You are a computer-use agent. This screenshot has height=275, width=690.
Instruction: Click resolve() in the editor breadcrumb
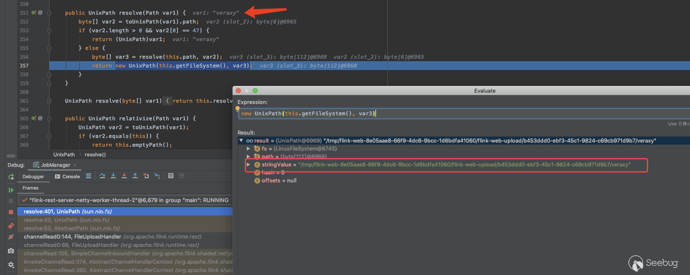pos(95,155)
